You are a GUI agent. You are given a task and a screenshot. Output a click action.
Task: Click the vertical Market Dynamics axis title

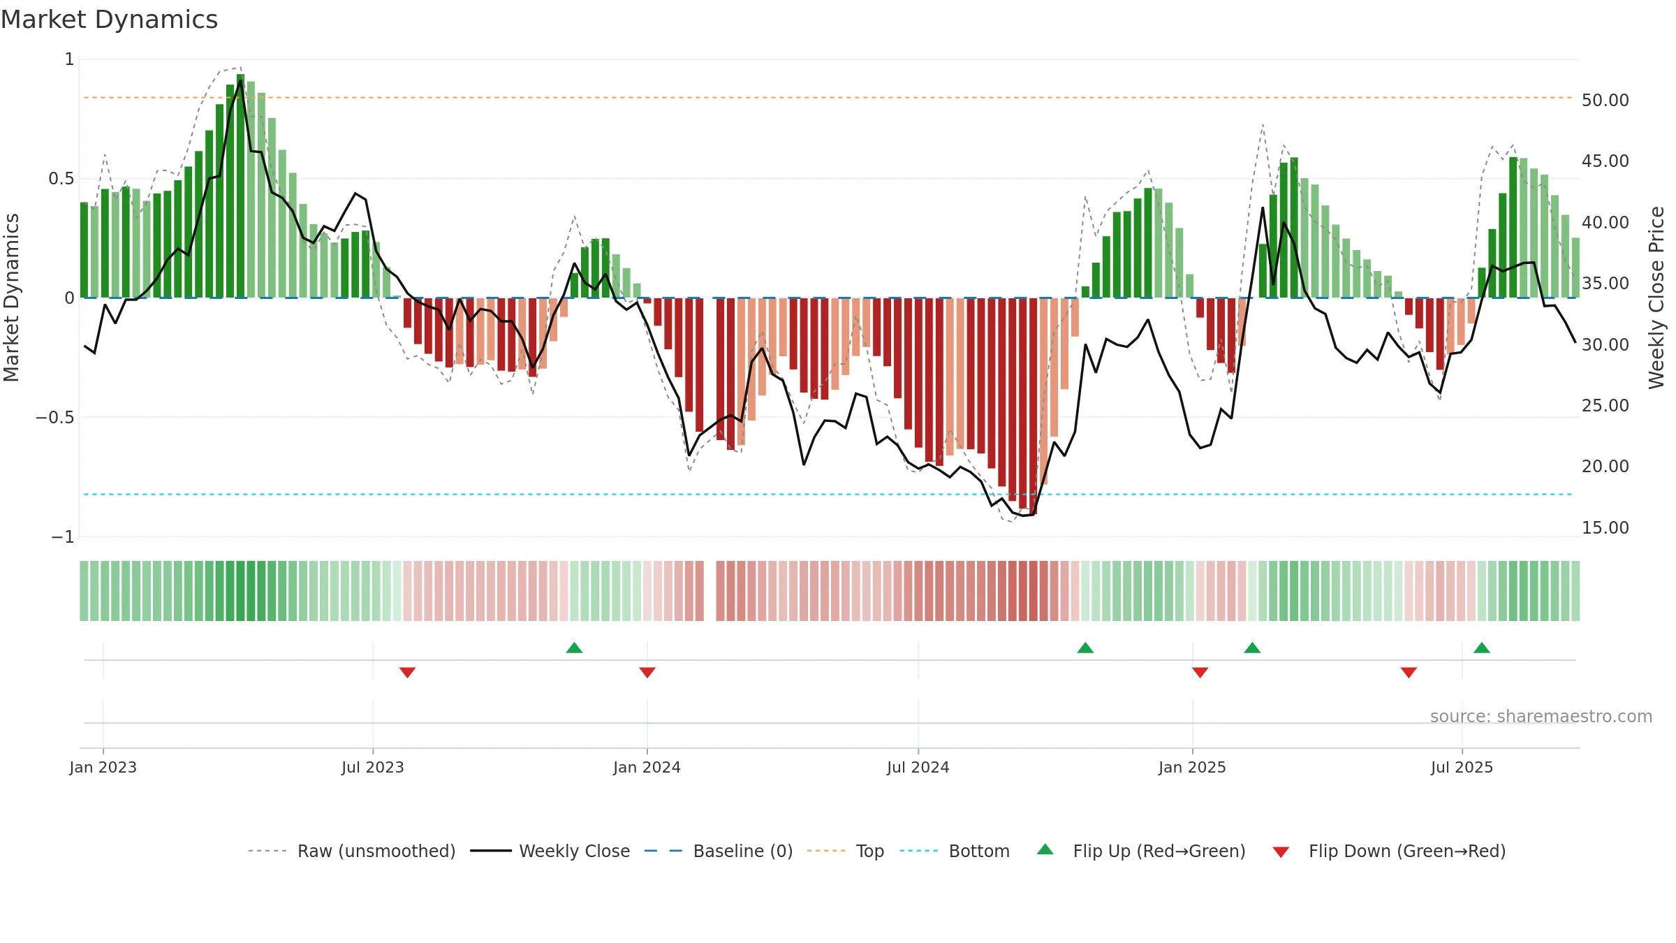(11, 298)
